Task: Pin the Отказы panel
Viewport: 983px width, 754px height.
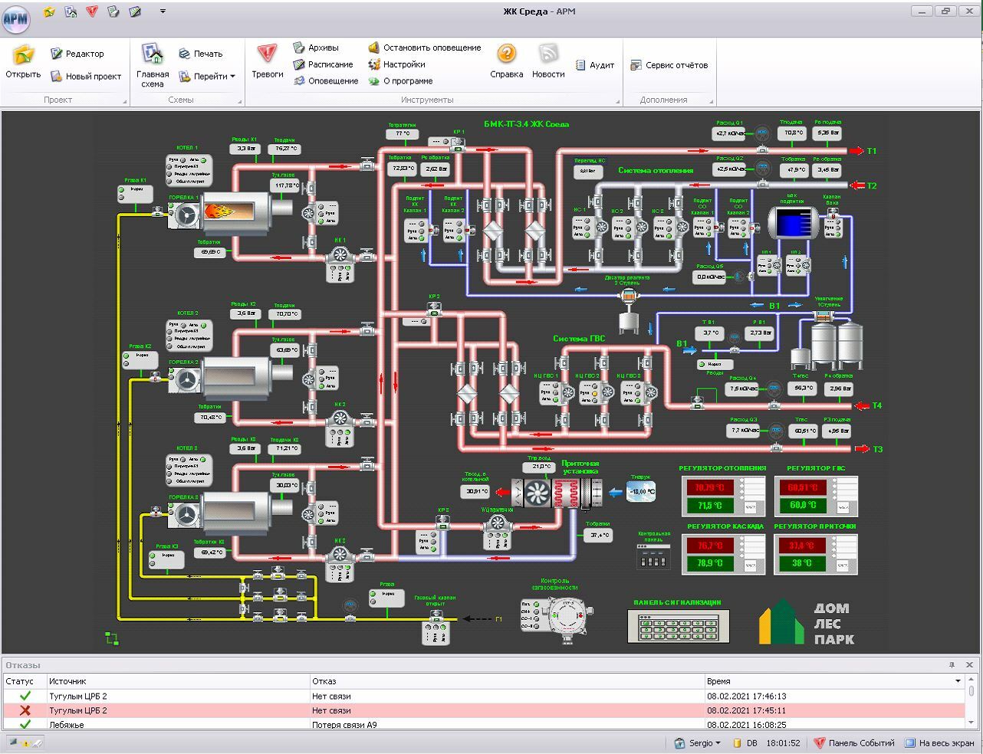Action: click(x=952, y=665)
